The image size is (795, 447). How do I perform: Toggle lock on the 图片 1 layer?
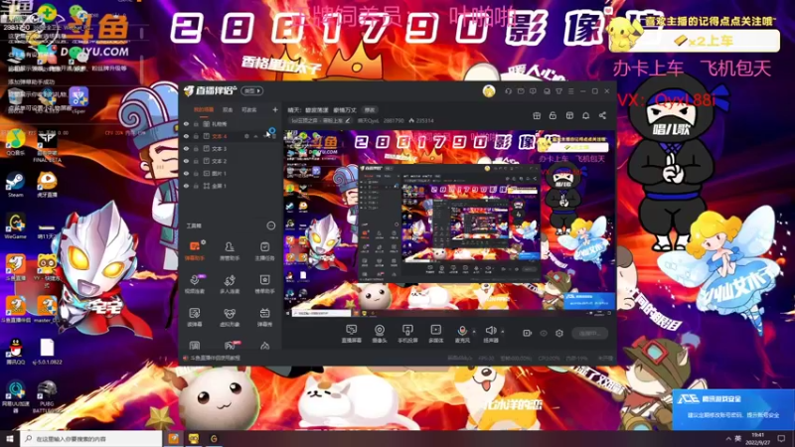tap(196, 173)
